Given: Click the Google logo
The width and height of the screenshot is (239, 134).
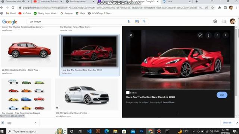Looking at the screenshot, I should click(x=10, y=22).
